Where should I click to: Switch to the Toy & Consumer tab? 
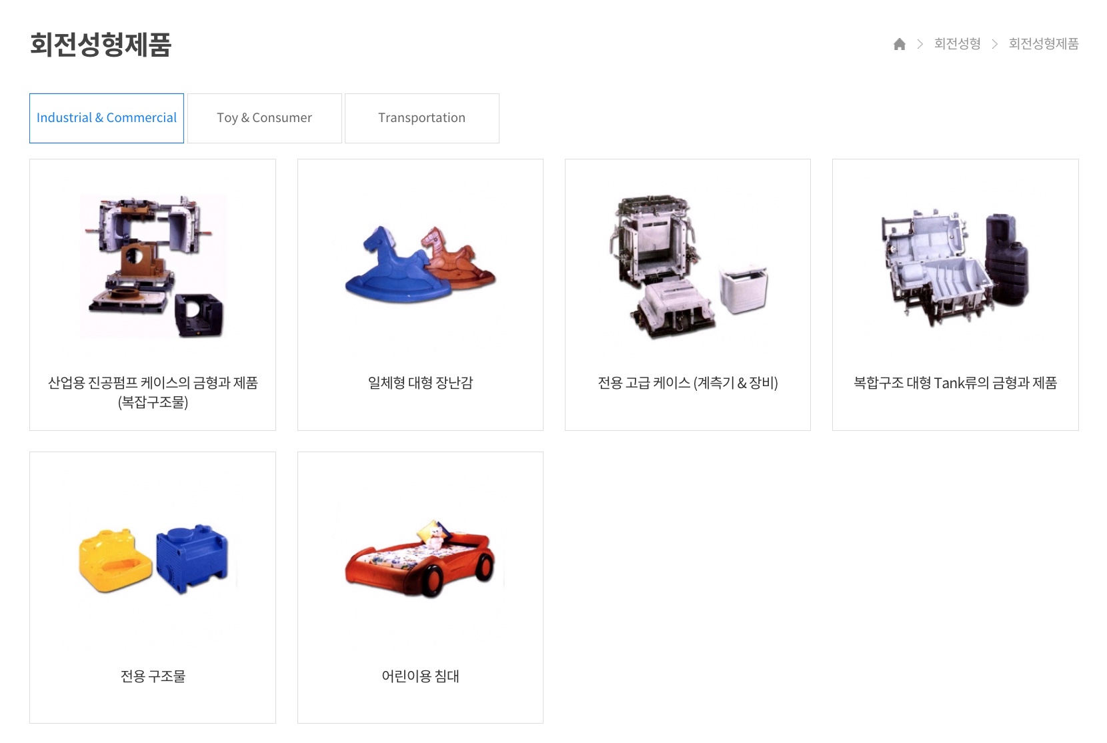pyautogui.click(x=264, y=118)
